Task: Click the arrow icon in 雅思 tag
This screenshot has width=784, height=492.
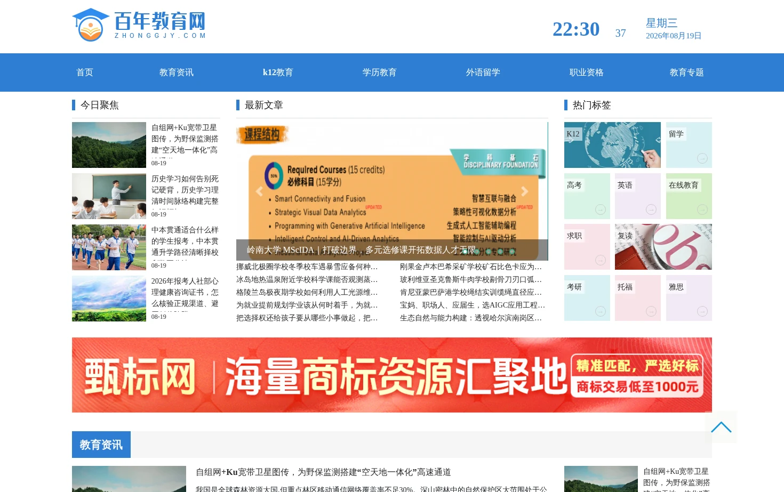Action: coord(702,311)
